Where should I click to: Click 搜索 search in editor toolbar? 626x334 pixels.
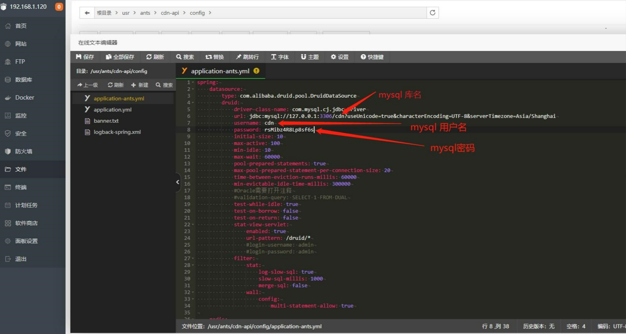[x=185, y=57]
